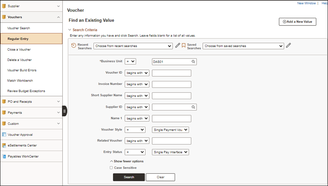This screenshot has height=186, width=328.
Task: Click the pencil icon beside recent searches
Action: (178, 46)
